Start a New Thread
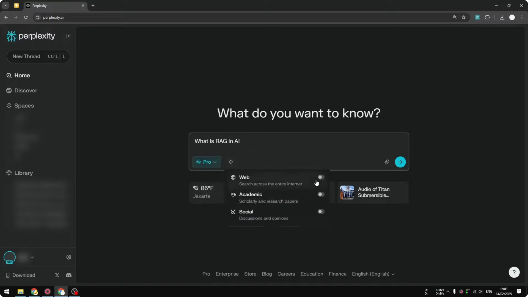This screenshot has height=297, width=528. click(26, 56)
